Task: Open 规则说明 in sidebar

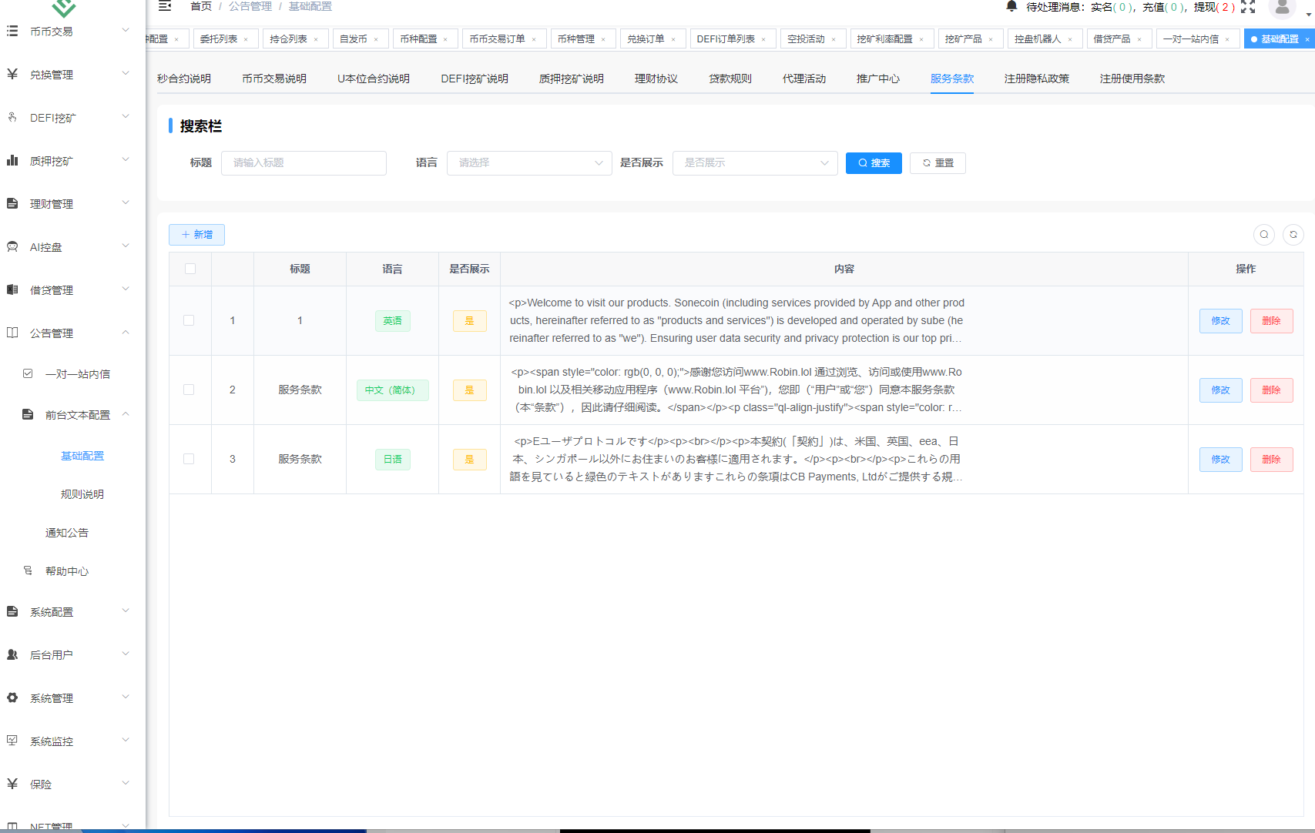Action: coord(82,494)
